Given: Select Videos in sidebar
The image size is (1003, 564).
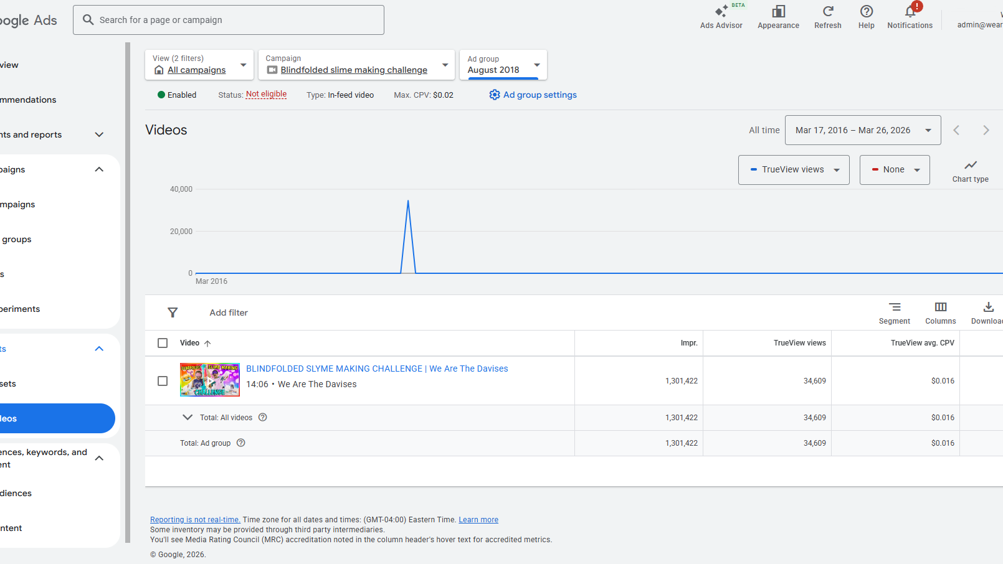Looking at the screenshot, I should 57,418.
